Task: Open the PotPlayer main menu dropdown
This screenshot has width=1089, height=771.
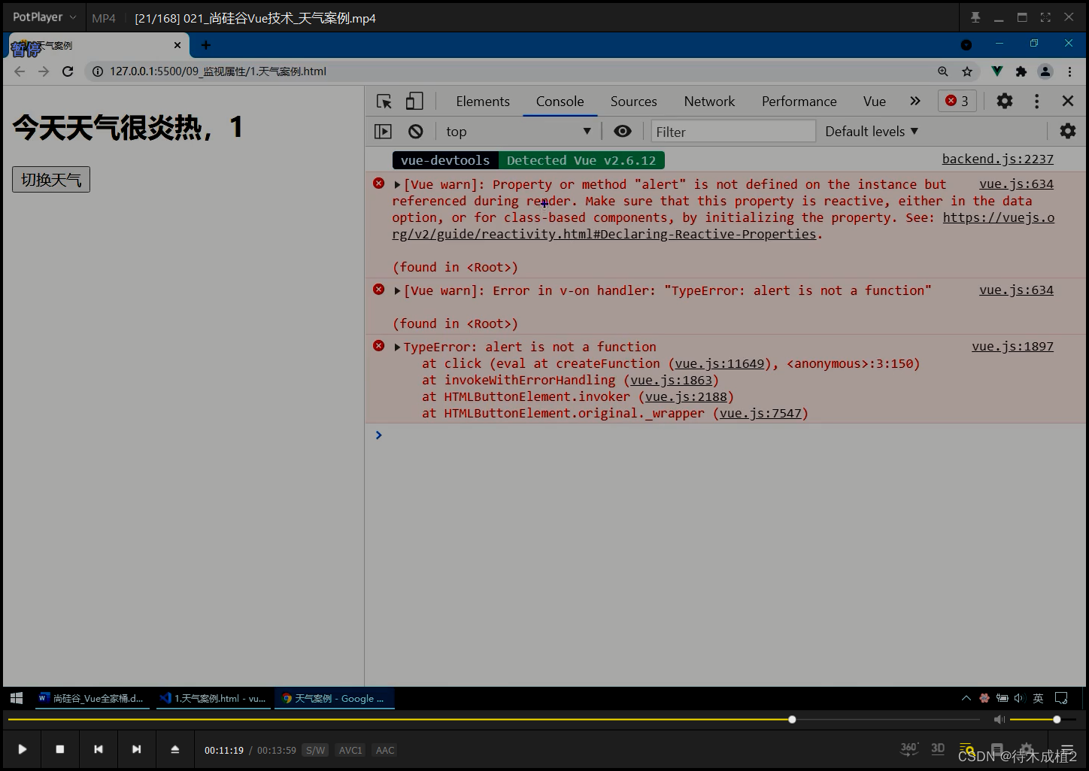Action: 44,17
